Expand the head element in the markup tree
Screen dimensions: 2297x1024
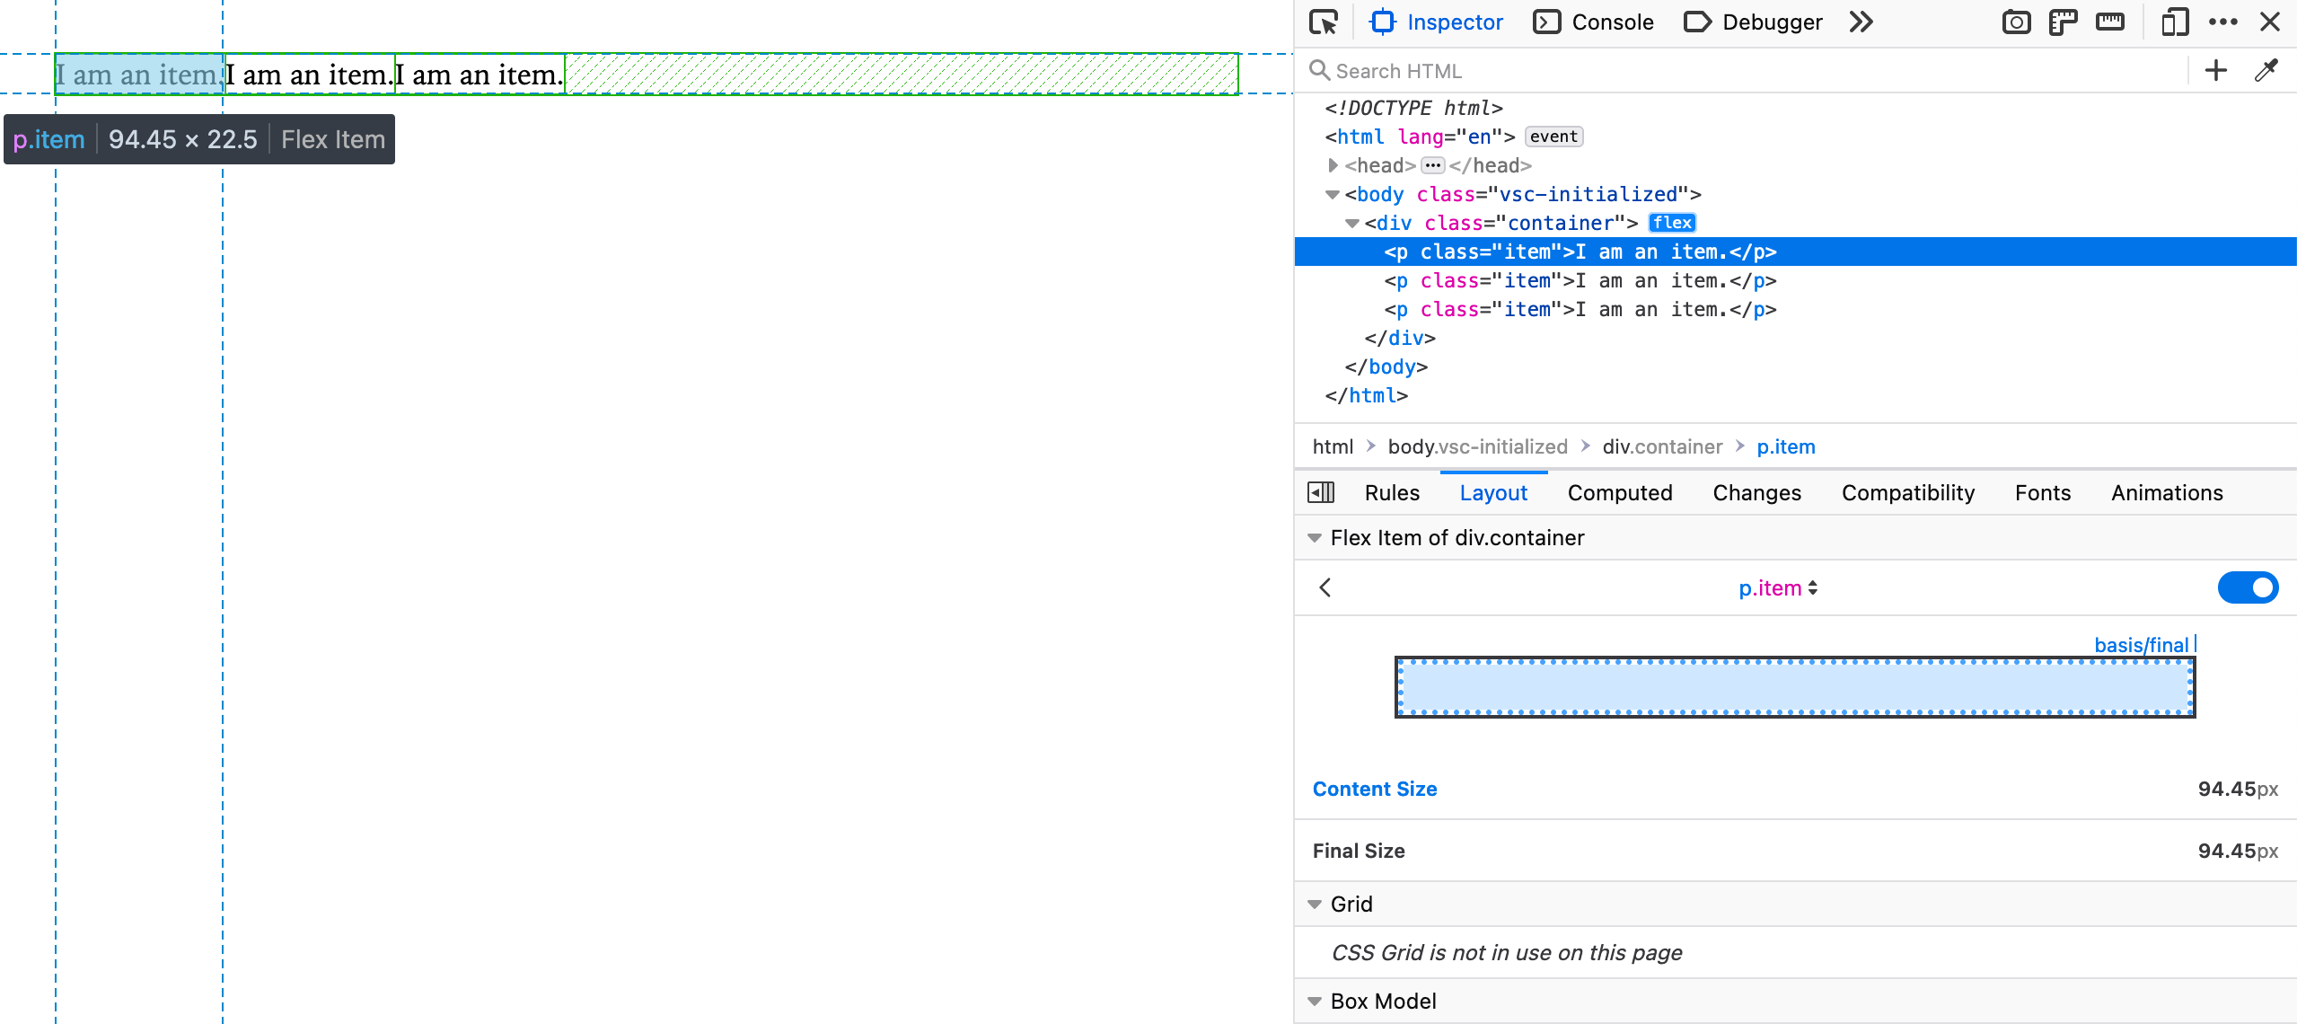pos(1332,165)
